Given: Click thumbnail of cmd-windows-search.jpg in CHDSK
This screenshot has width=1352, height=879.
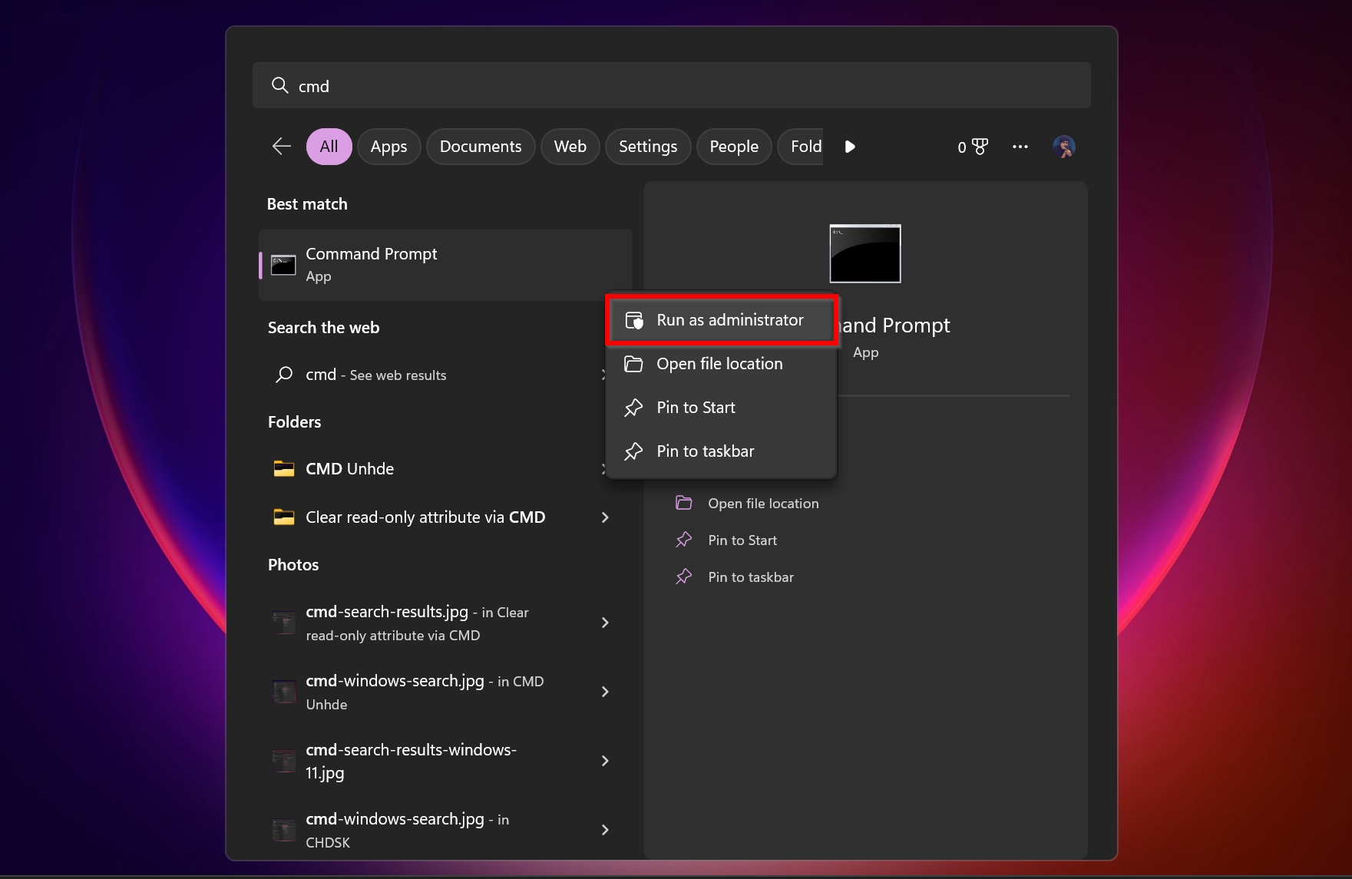Looking at the screenshot, I should 284,830.
